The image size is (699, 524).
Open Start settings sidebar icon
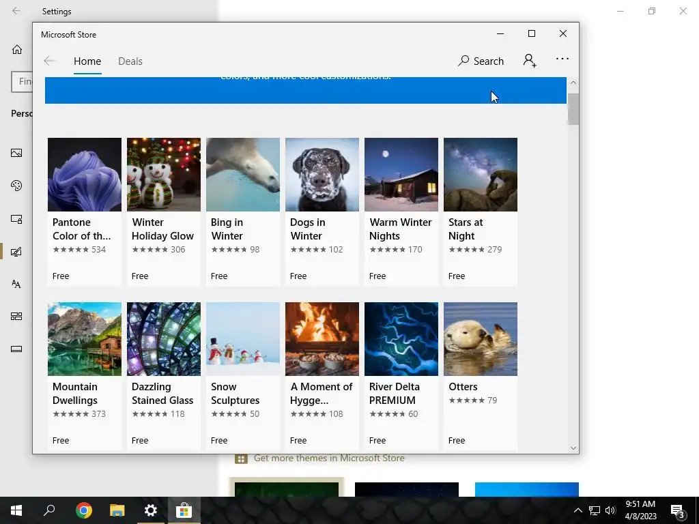(16, 317)
